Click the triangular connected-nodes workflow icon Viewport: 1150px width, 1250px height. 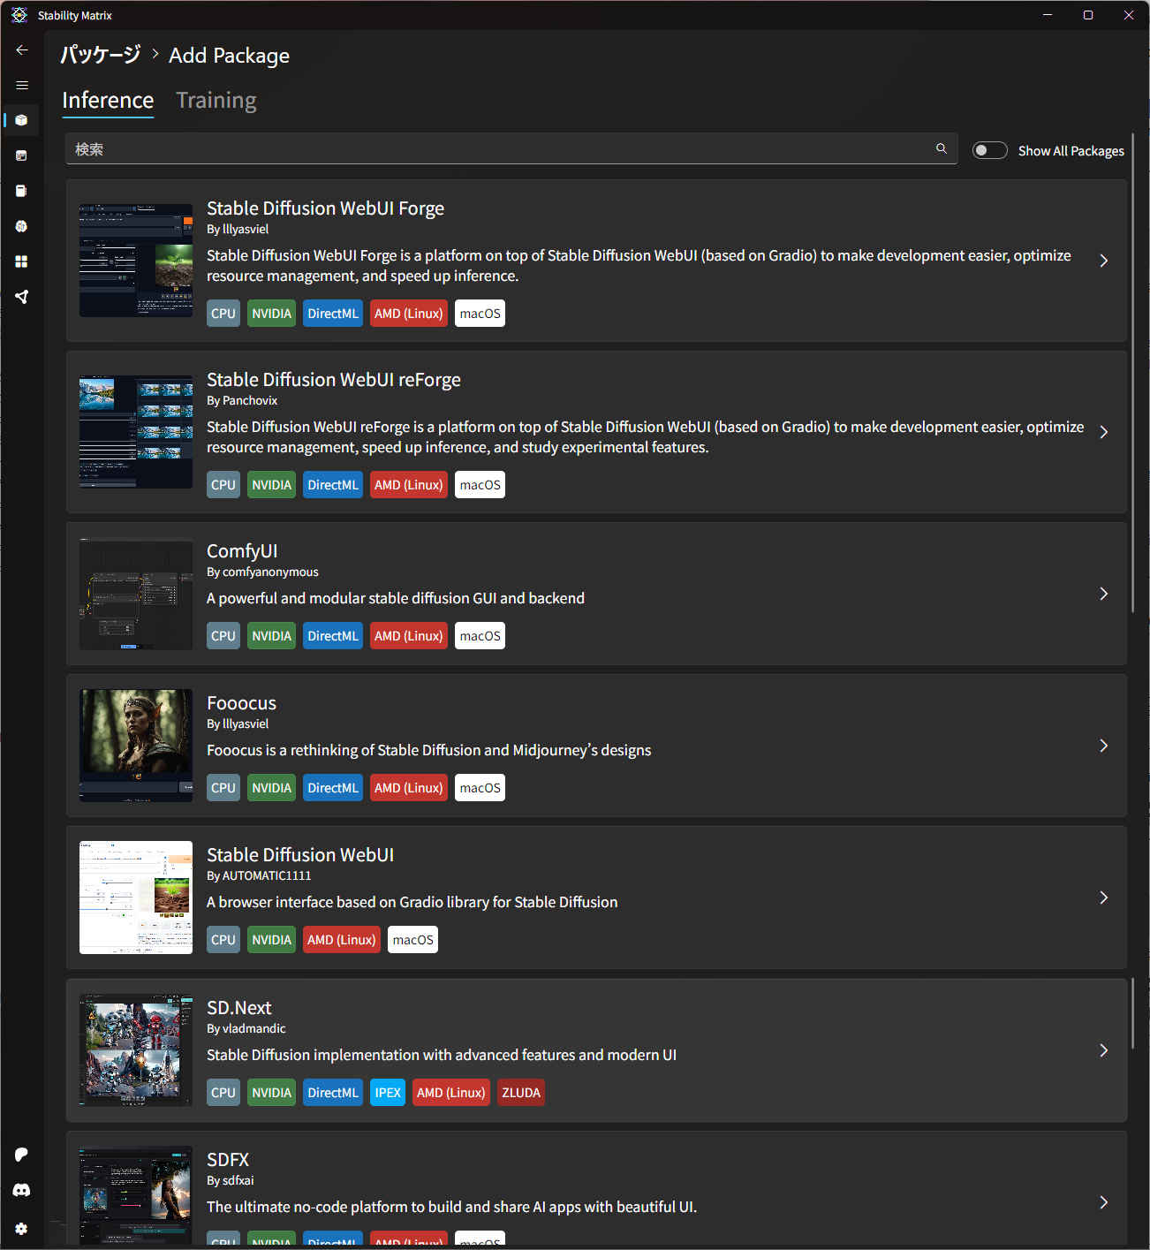tap(21, 297)
